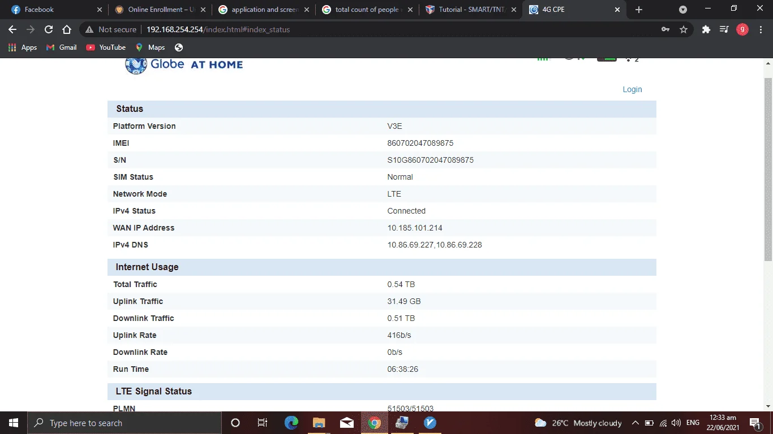This screenshot has height=434, width=773.
Task: Click the IPv4 DNS value
Action: click(x=435, y=245)
